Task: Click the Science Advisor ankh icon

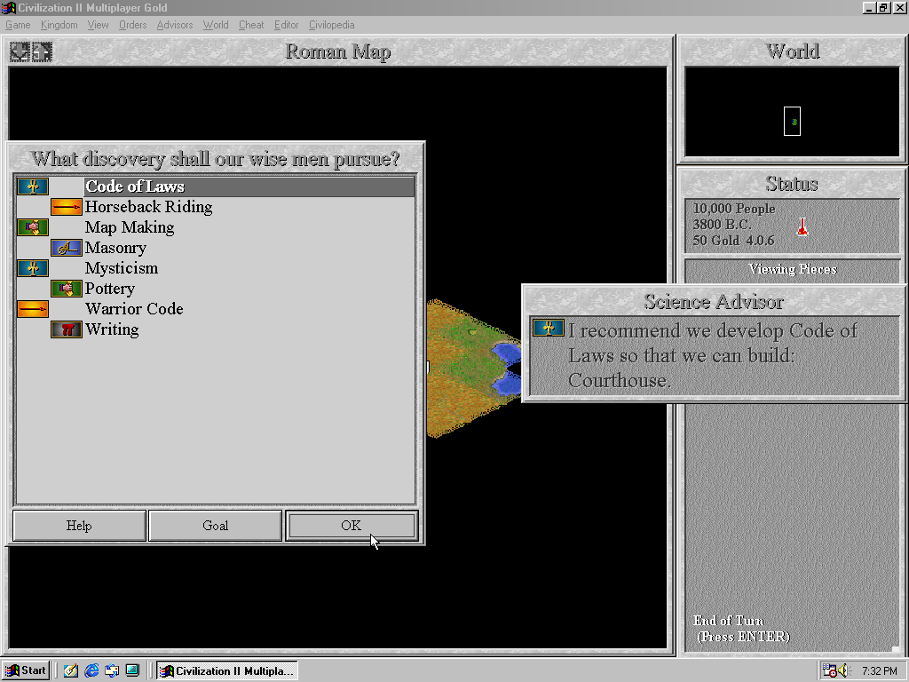Action: tap(549, 328)
